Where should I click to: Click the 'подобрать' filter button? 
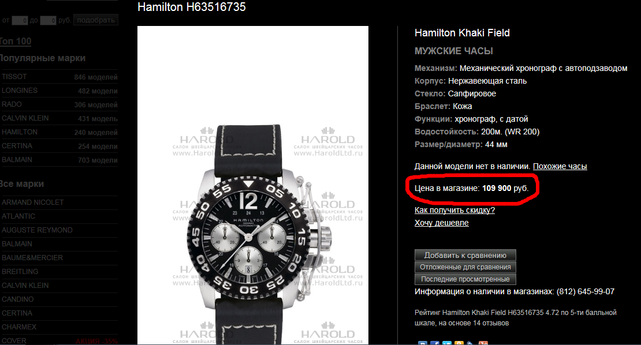(x=96, y=20)
